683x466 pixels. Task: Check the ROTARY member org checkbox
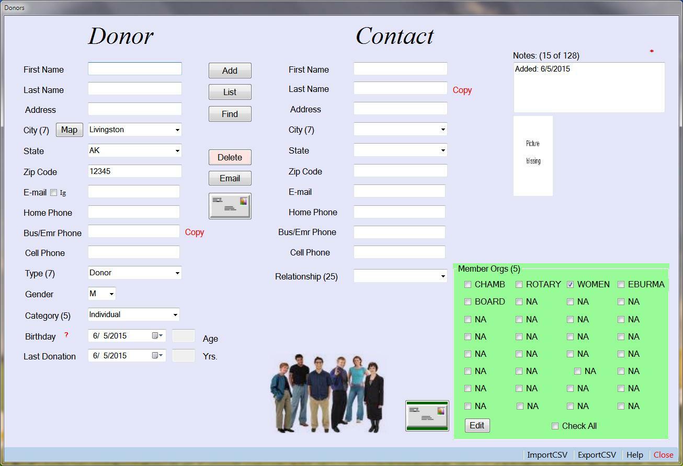click(x=519, y=285)
